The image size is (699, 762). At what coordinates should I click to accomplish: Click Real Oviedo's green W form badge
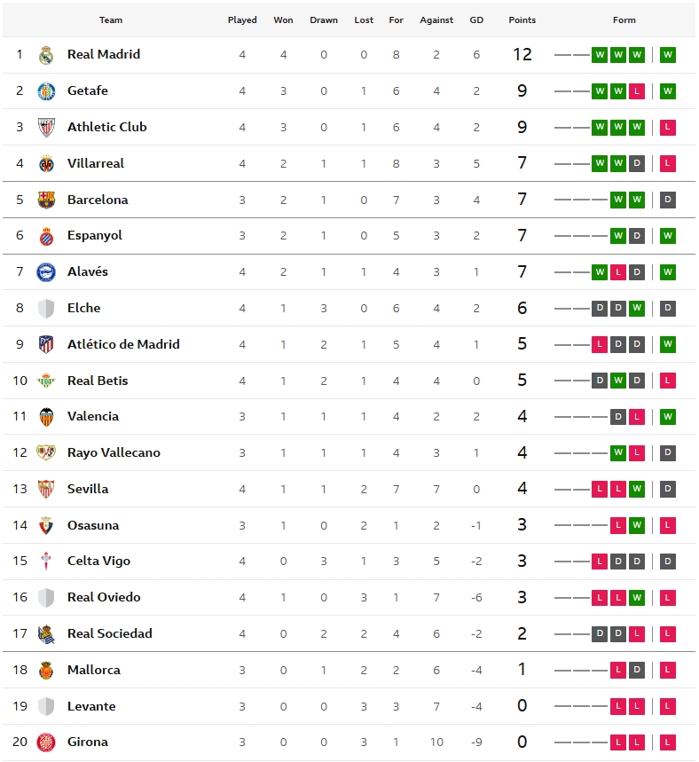(x=637, y=598)
